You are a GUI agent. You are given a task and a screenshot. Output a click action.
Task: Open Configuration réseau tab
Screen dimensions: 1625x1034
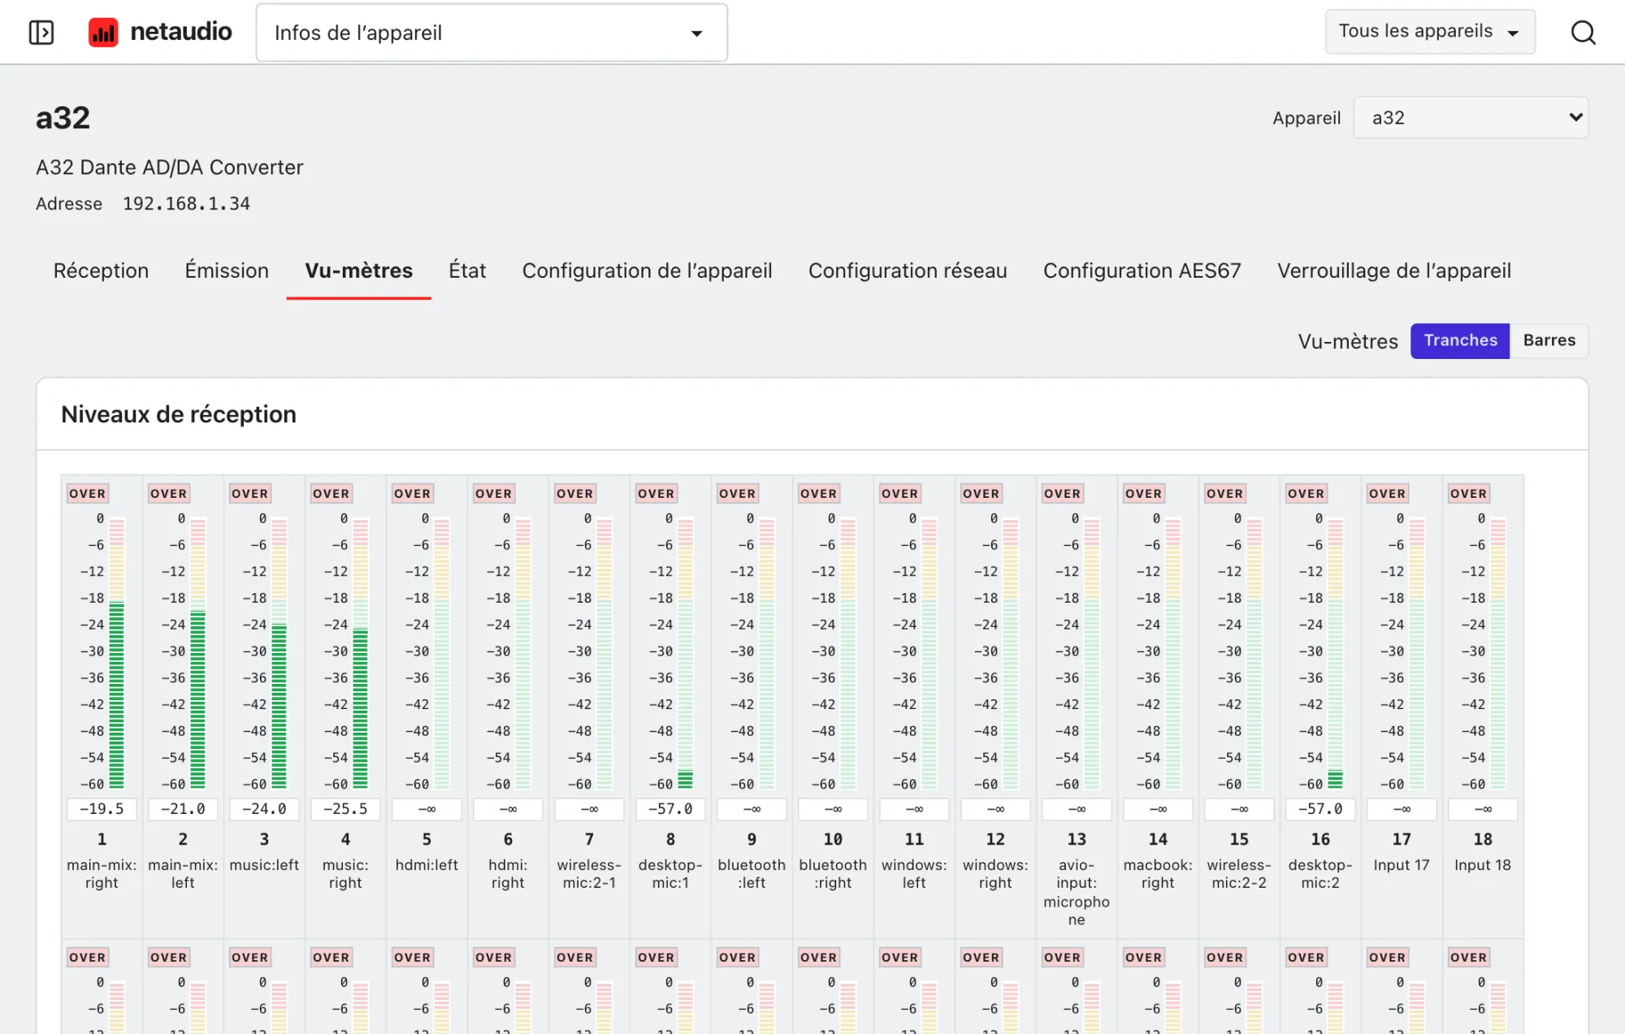[908, 270]
